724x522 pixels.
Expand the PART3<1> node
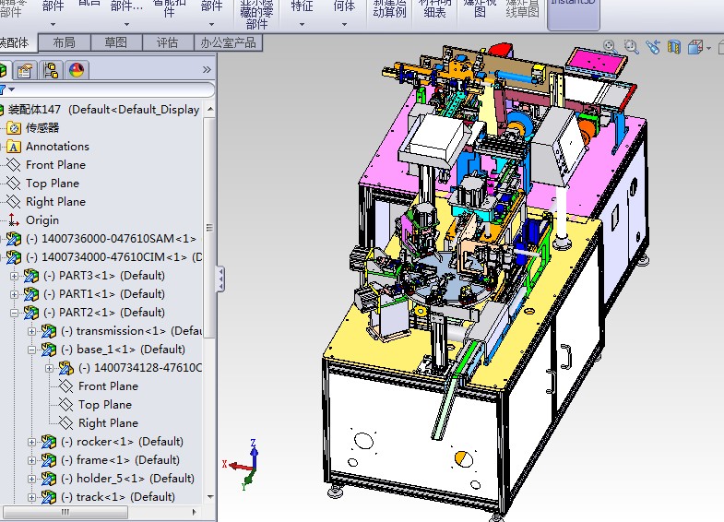click(15, 276)
